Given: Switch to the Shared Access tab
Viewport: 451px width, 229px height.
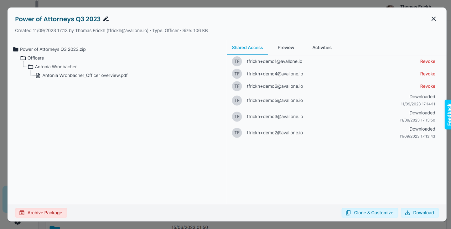Looking at the screenshot, I should tap(247, 48).
